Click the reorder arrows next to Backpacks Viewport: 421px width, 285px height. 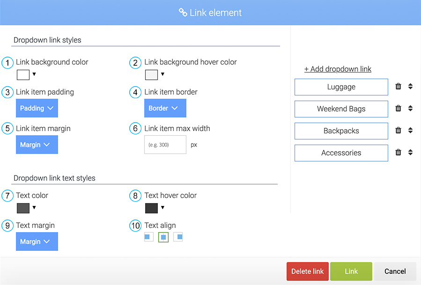[x=410, y=131]
